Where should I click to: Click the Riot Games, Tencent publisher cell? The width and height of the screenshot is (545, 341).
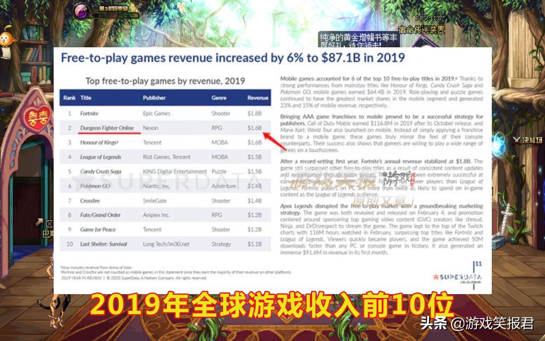(x=167, y=157)
